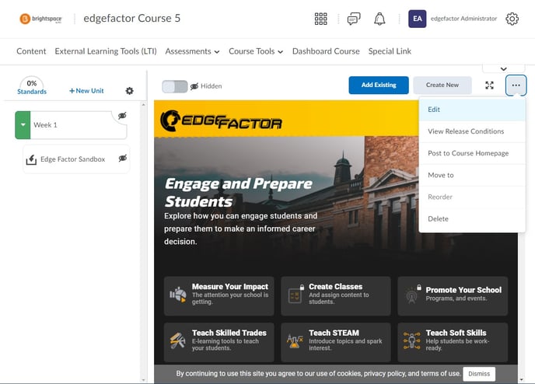
Task: Collapse the Week 1 unit arrow
Action: point(23,125)
